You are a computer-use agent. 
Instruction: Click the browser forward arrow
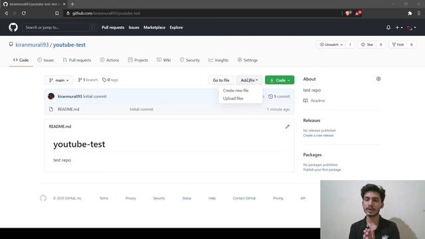tap(15, 13)
